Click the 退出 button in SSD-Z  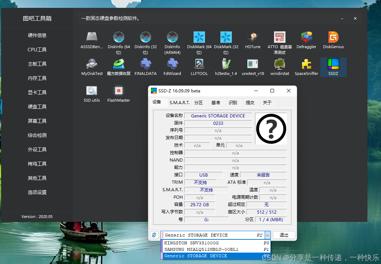point(284,235)
